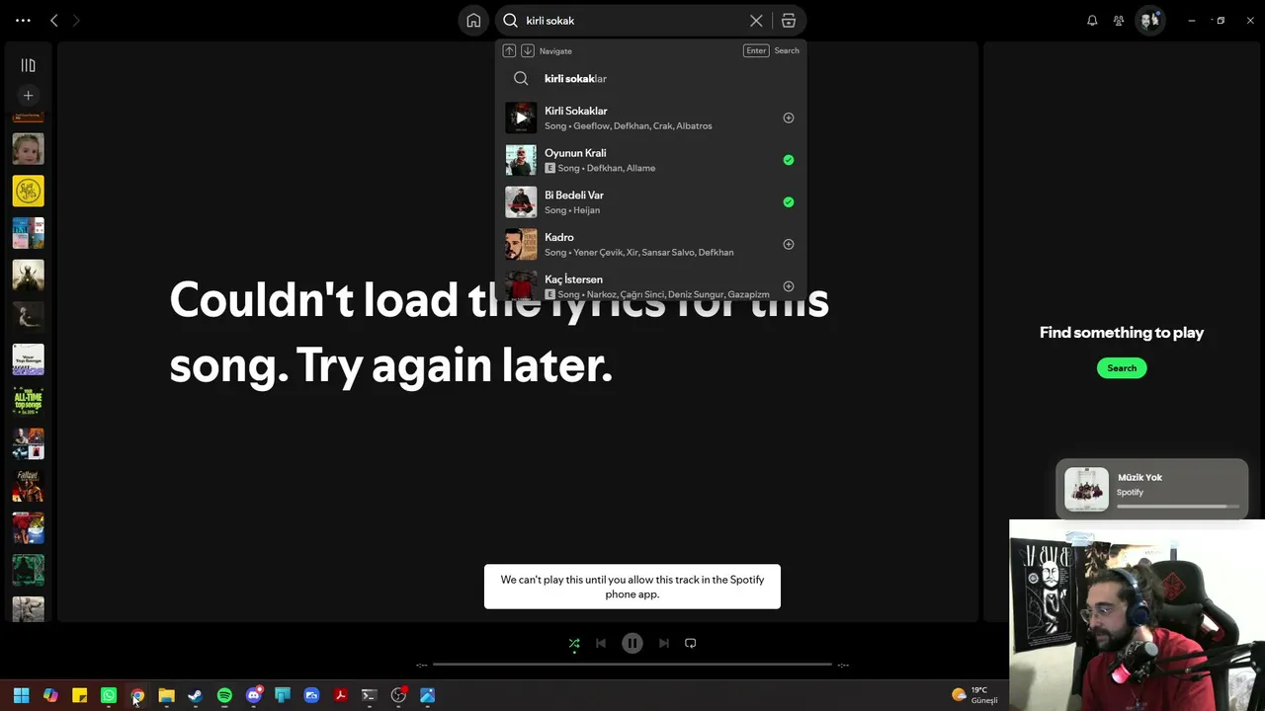This screenshot has width=1265, height=711.
Task: Skip to previous track
Action: click(601, 643)
